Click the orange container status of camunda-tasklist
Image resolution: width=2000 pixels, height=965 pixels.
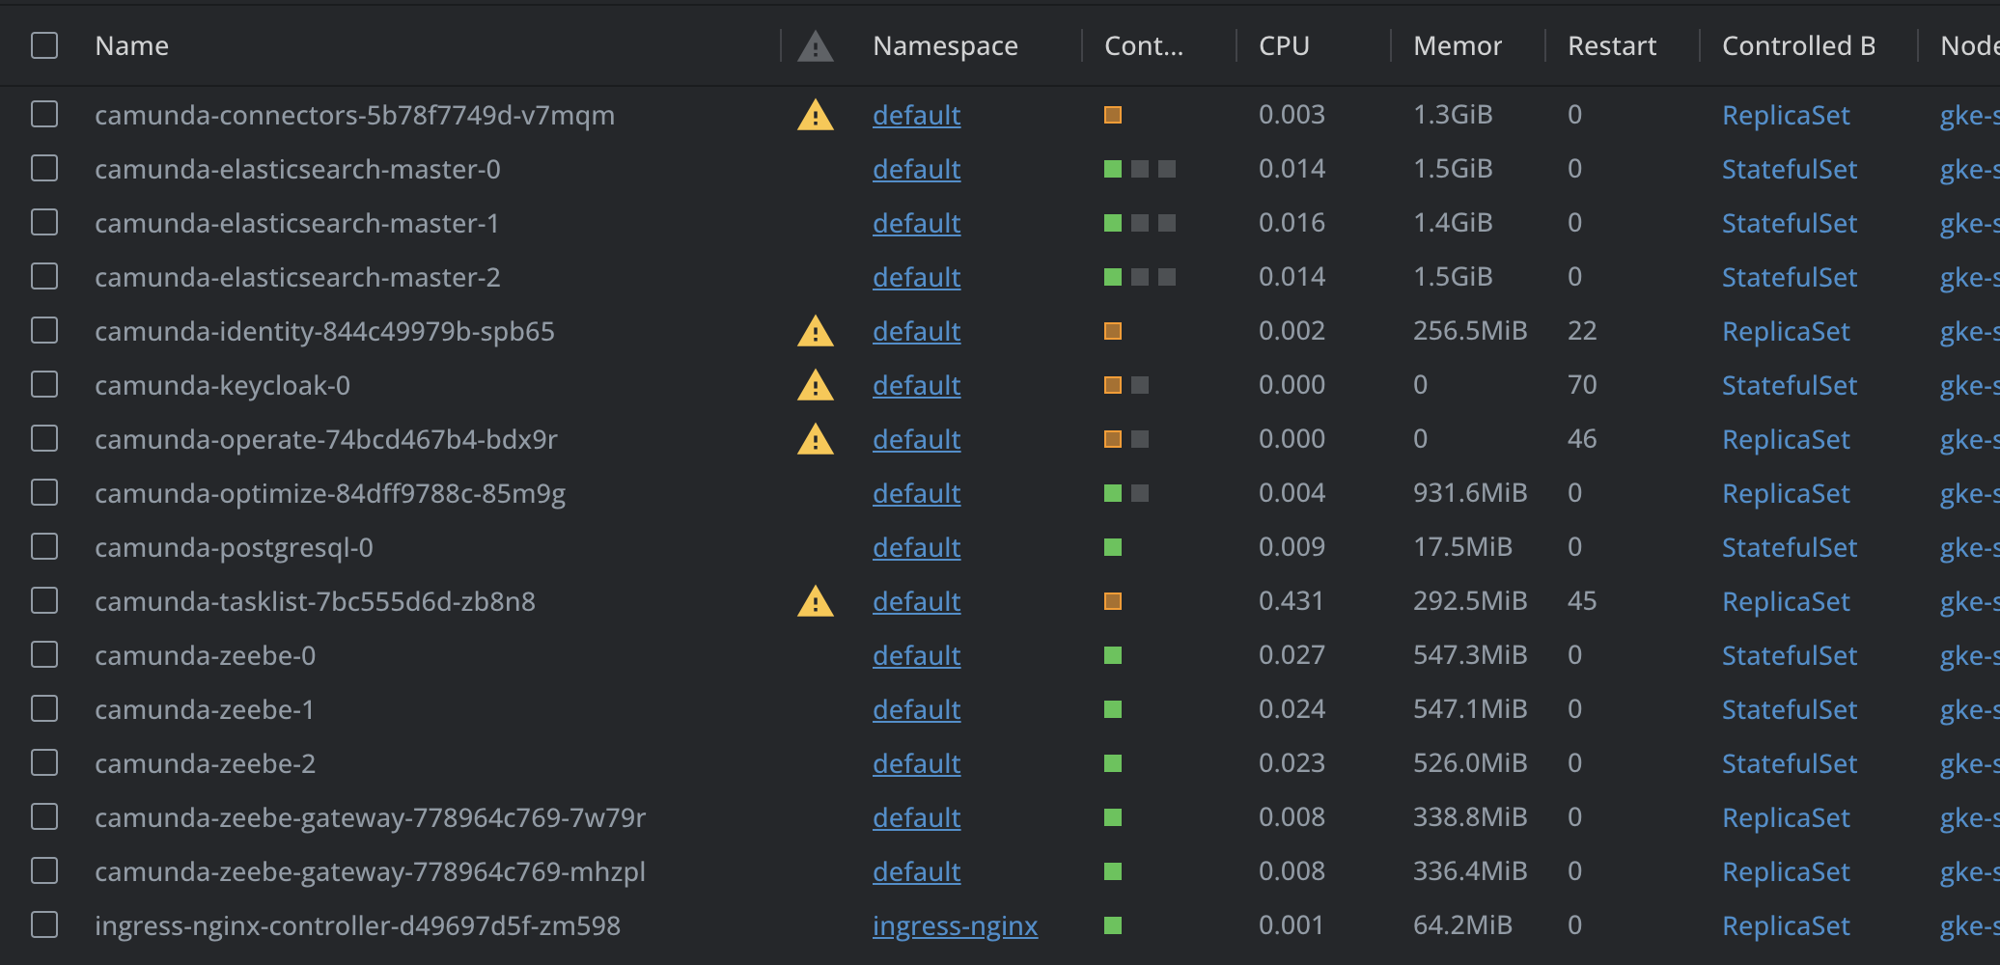[1113, 601]
